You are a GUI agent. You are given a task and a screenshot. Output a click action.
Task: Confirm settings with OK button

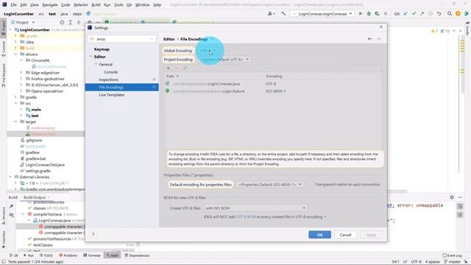[319, 235]
